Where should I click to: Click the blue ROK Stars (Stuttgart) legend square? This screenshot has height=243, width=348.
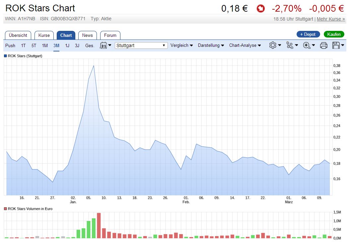click(x=5, y=56)
